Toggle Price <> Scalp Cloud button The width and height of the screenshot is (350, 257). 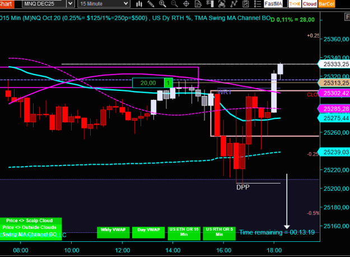pyautogui.click(x=30, y=221)
